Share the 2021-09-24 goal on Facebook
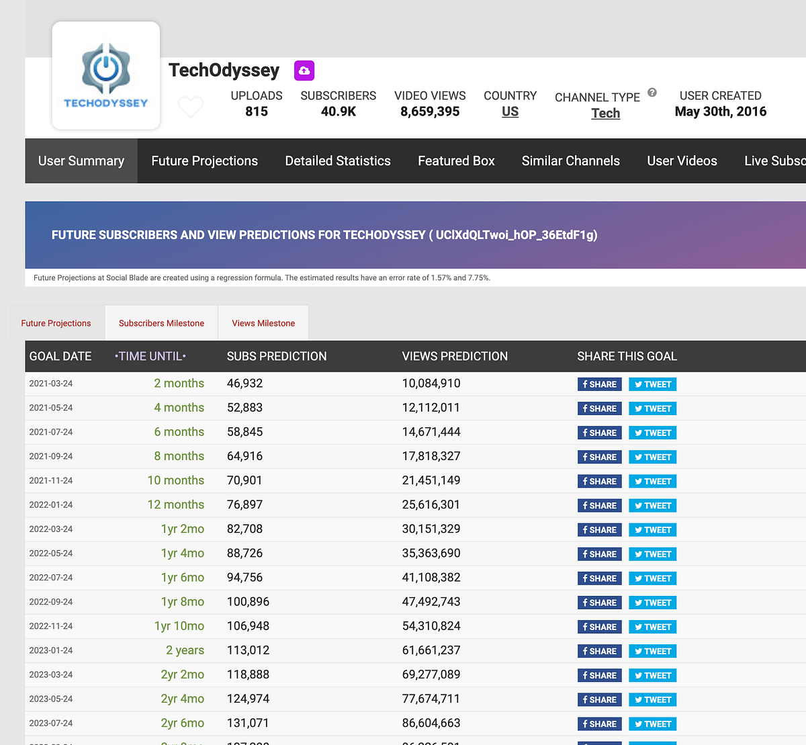Viewport: 806px width, 745px height. point(600,457)
